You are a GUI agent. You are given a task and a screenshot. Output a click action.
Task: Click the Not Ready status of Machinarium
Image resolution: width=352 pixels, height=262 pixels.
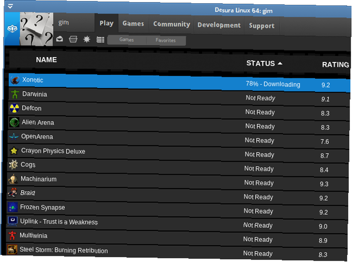pyautogui.click(x=259, y=183)
